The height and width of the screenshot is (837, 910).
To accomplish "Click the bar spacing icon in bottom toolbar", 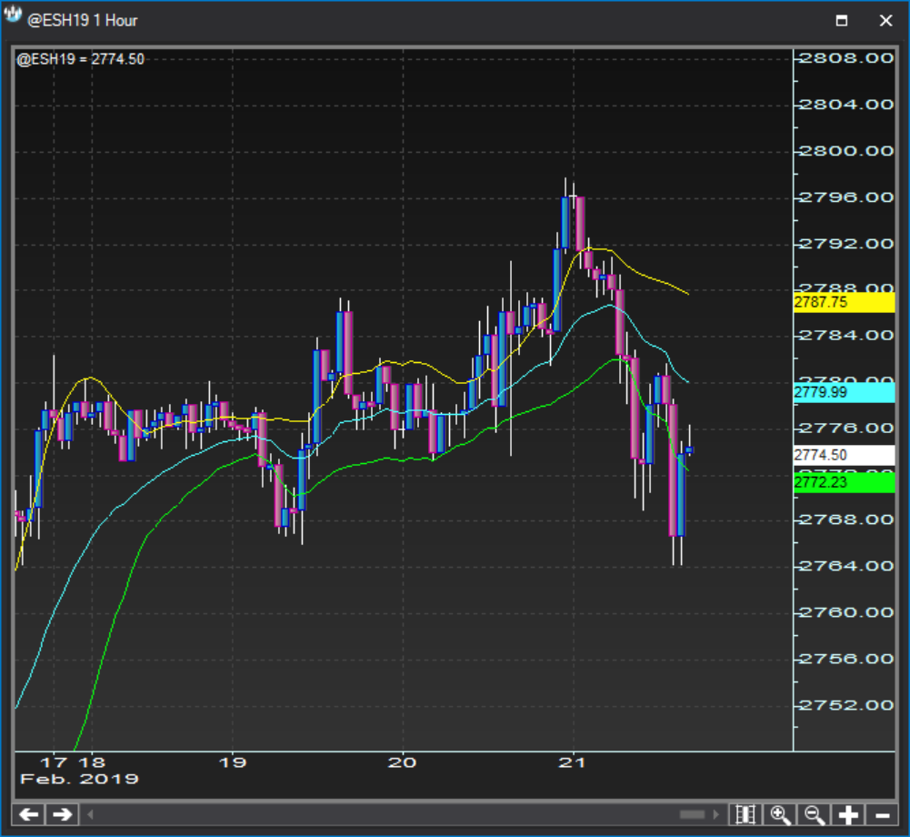I will click(745, 815).
